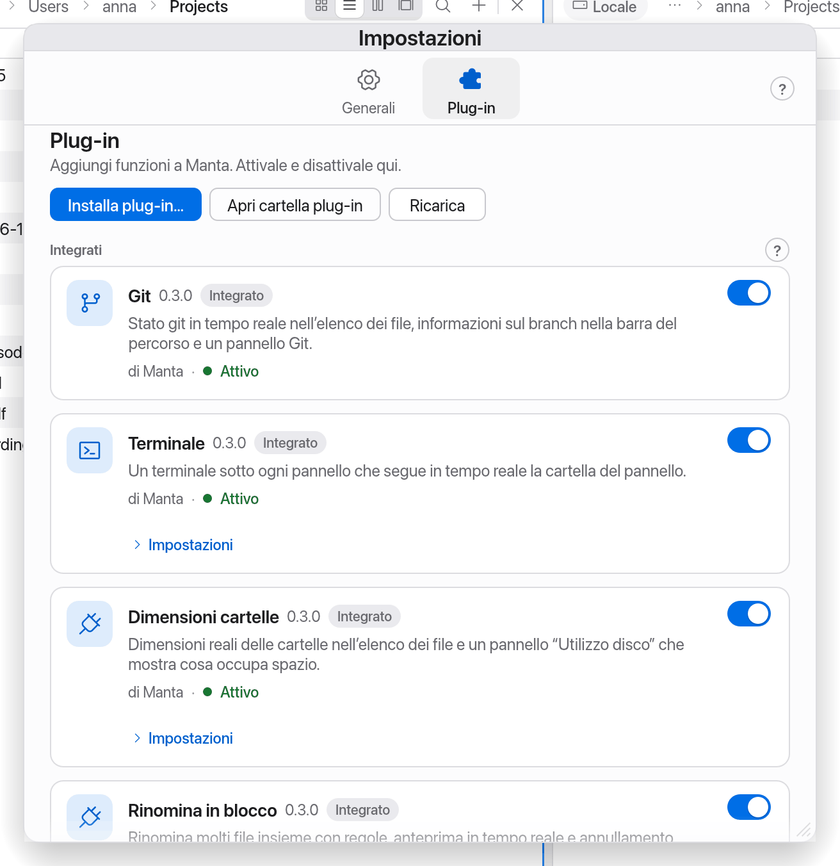
Task: Go to anna in the left pane breadcrumb
Action: (x=120, y=7)
